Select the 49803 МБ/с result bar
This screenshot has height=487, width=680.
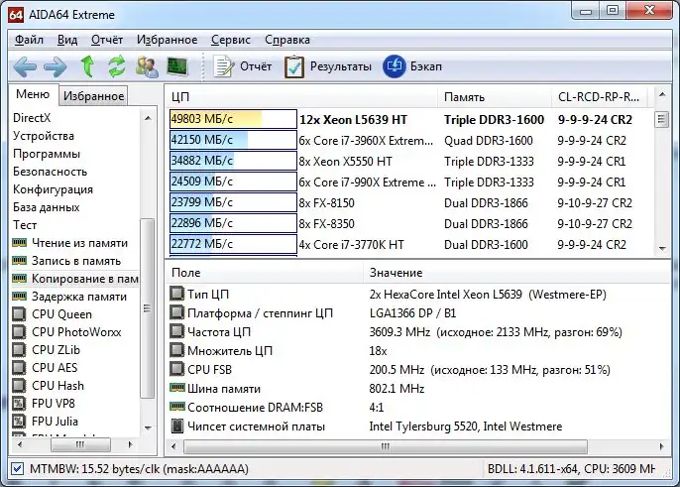[233, 119]
